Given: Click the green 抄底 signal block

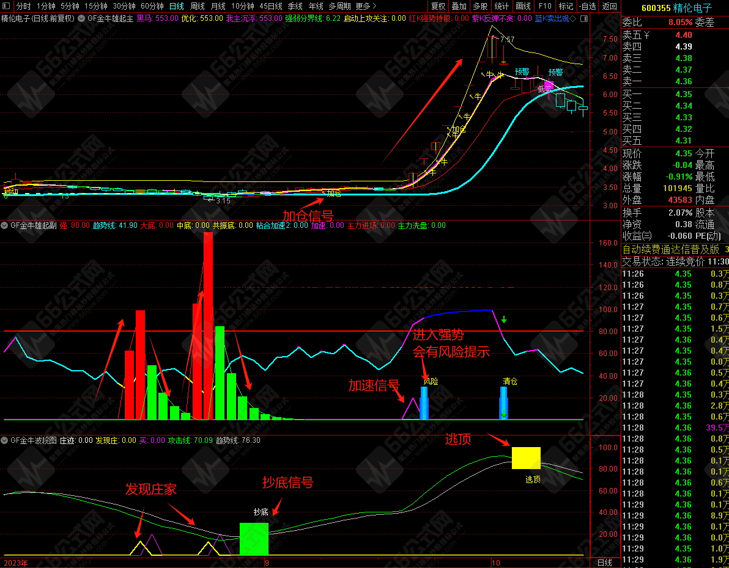Looking at the screenshot, I should tap(254, 539).
